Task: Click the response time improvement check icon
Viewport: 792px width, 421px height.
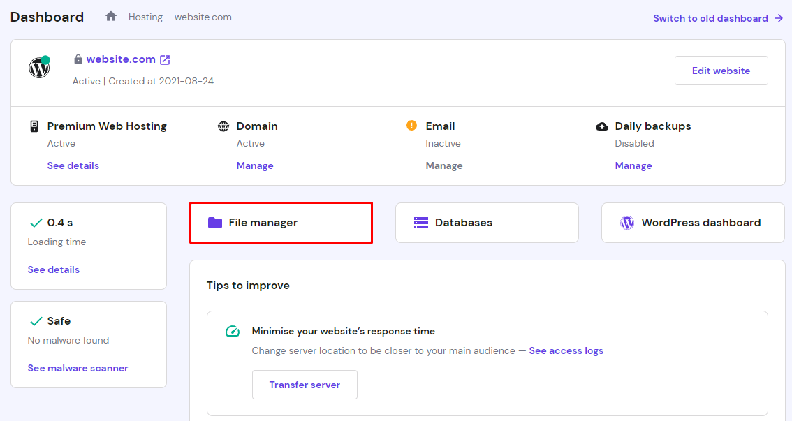Action: coord(232,331)
